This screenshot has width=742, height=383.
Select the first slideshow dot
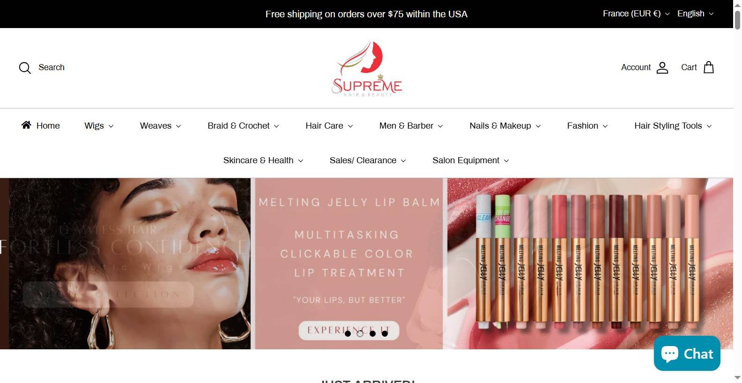348,333
